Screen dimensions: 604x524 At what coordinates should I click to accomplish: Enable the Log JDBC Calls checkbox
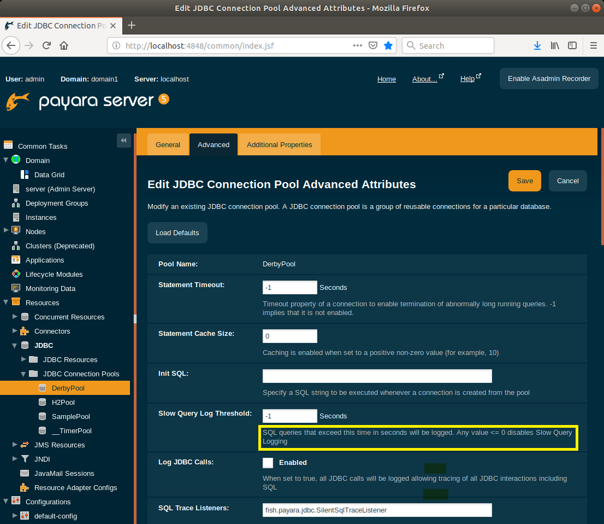pyautogui.click(x=268, y=463)
